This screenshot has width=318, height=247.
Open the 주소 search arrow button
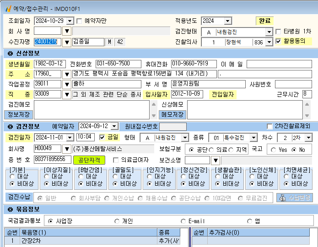click(x=67, y=74)
